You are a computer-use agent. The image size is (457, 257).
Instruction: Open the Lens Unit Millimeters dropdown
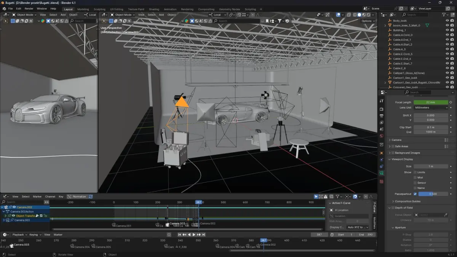(431, 108)
